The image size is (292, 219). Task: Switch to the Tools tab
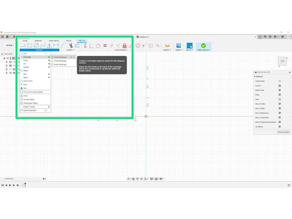[69, 40]
